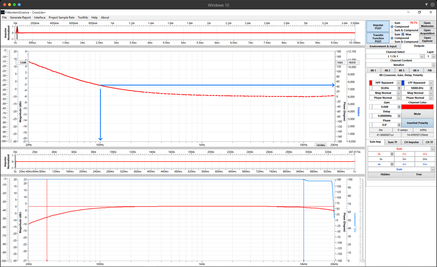The width and height of the screenshot is (437, 267).
Task: Select Sum radio for Impulse POST
Action: point(392,23)
